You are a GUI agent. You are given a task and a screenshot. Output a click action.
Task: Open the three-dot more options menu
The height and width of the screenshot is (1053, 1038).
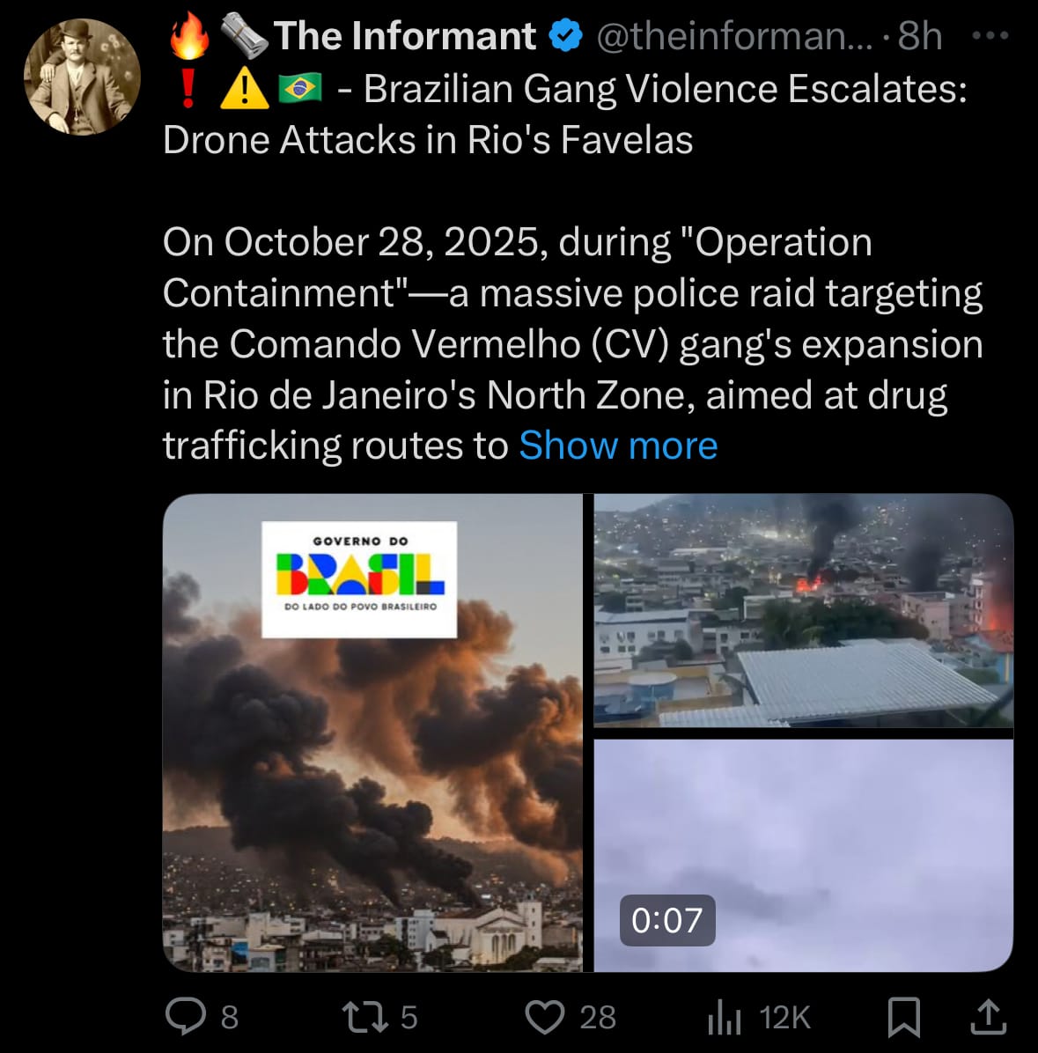tap(988, 35)
